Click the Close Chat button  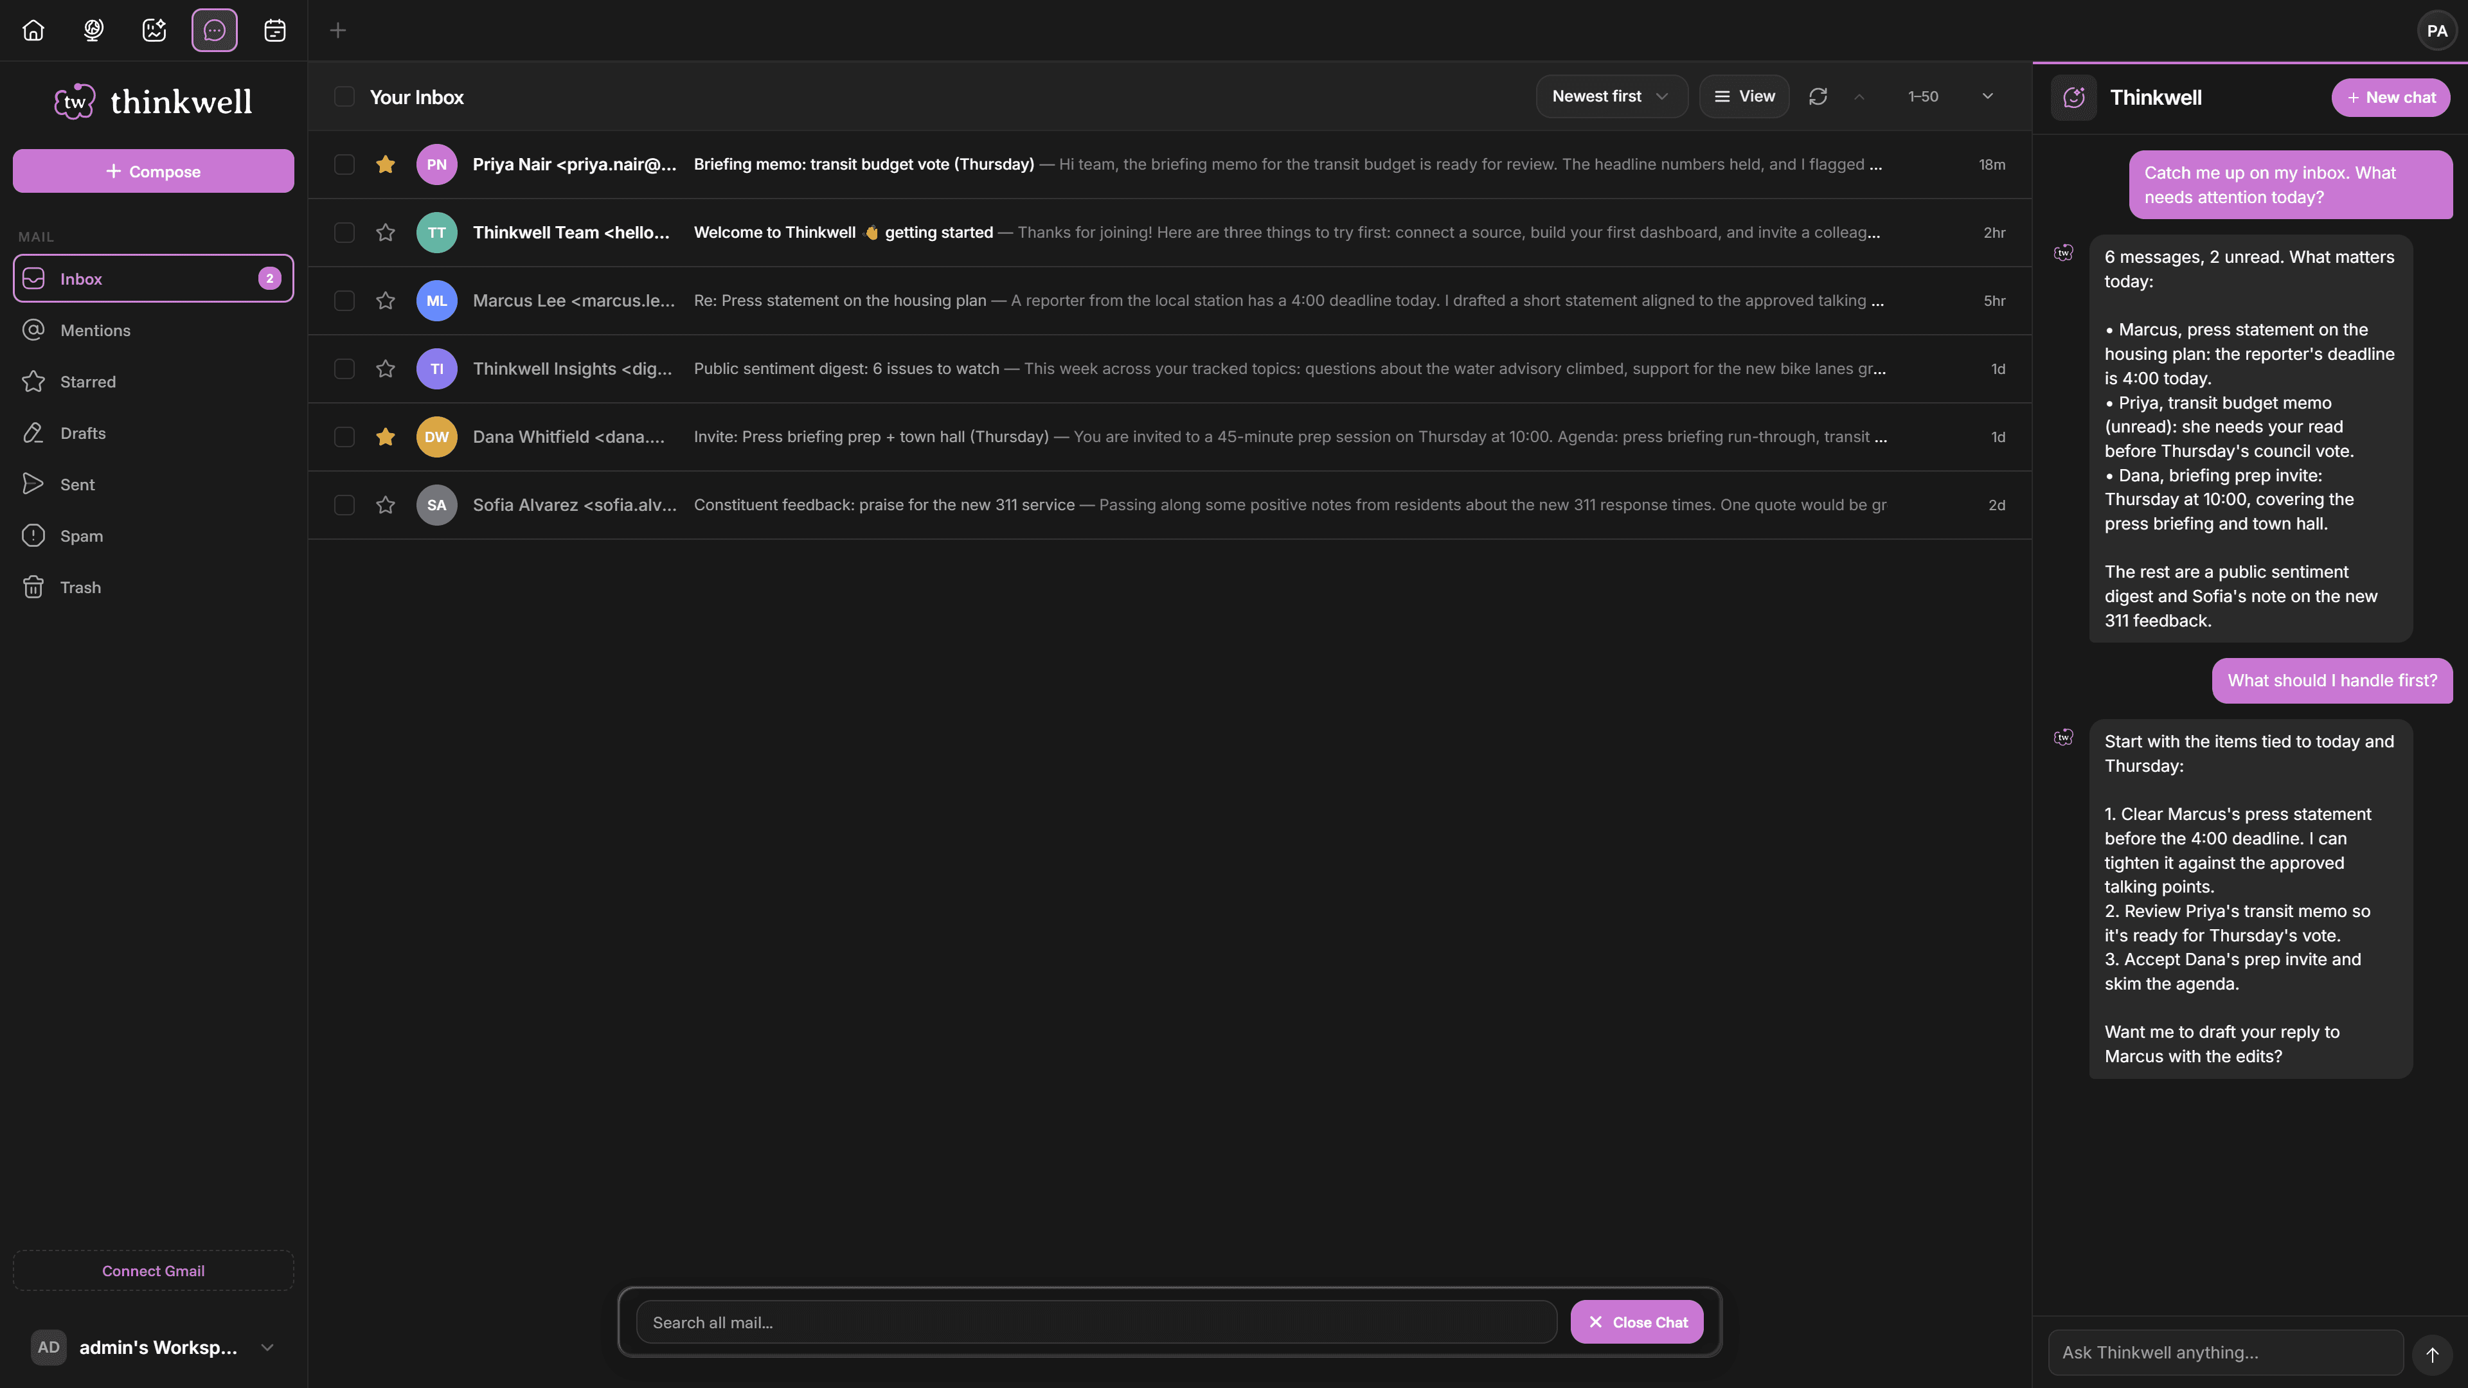[x=1636, y=1322]
